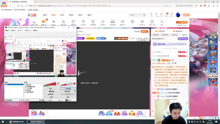Go to 首页 in Douyu navigation

[45, 15]
